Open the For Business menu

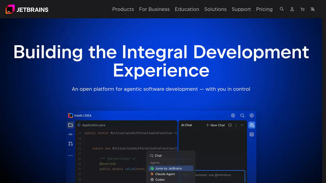(x=154, y=9)
